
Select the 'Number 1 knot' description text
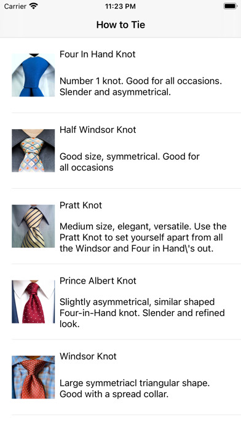tap(141, 87)
